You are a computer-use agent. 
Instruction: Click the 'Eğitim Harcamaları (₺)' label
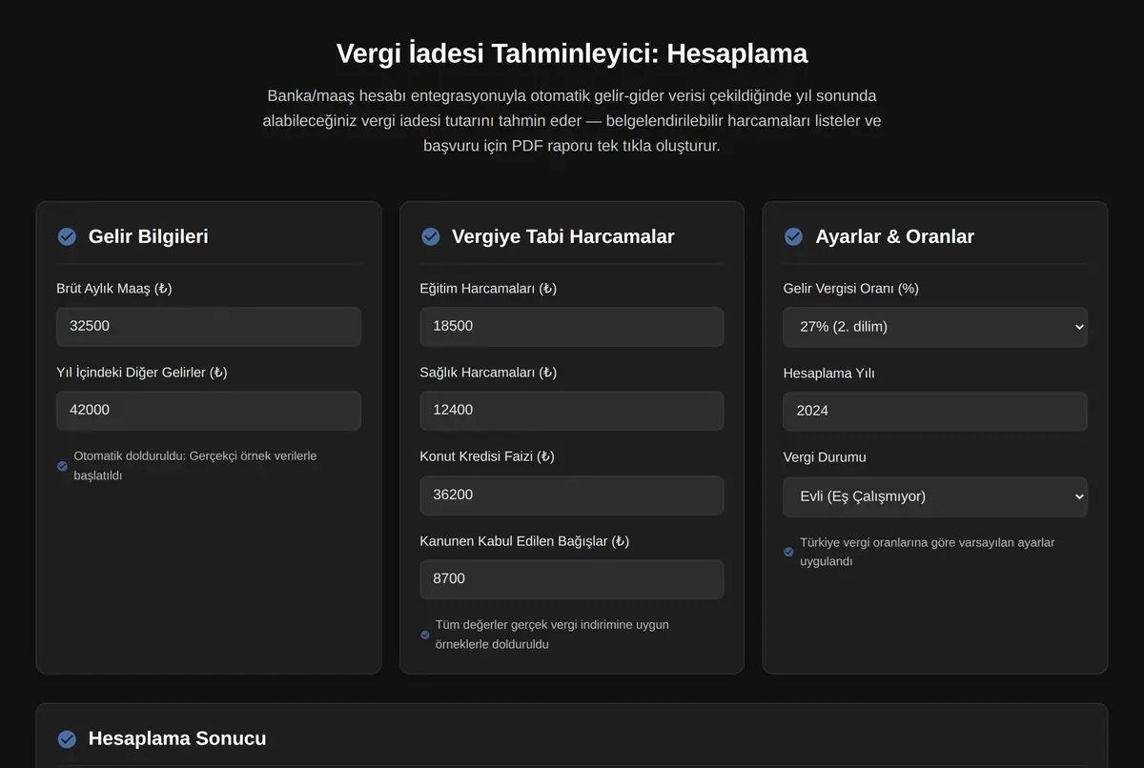488,288
